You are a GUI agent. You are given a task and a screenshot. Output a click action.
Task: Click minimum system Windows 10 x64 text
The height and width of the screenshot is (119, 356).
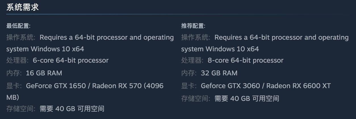click(x=45, y=49)
